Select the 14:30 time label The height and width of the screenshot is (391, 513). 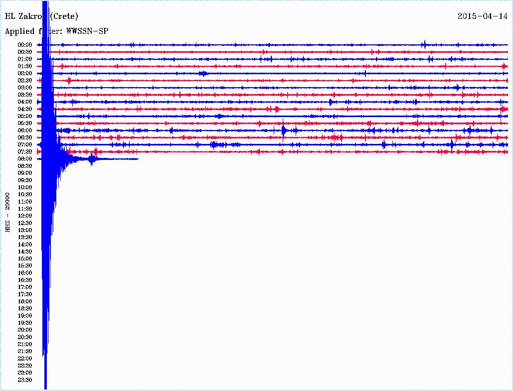25,252
